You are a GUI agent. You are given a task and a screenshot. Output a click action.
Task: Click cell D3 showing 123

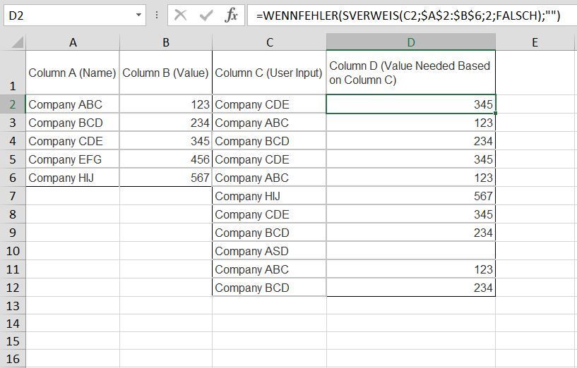click(411, 123)
